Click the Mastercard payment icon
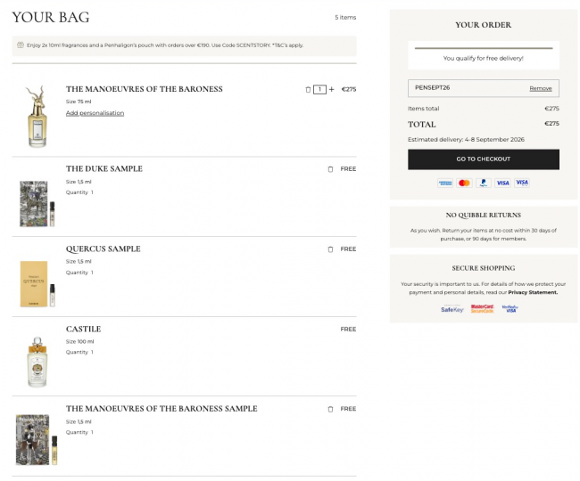The height and width of the screenshot is (481, 580). tap(464, 183)
